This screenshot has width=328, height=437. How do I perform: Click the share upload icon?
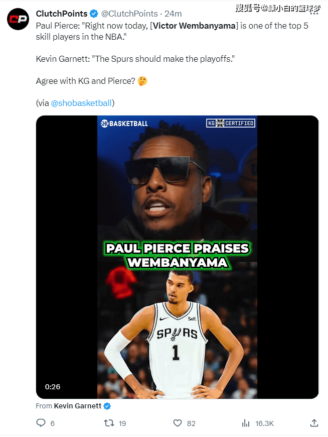point(314,423)
